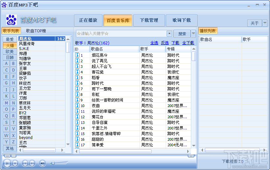Image resolution: width=270 pixels, height=170 pixels.
Task: Select the 火爆 category button
Action: click(x=10, y=45)
